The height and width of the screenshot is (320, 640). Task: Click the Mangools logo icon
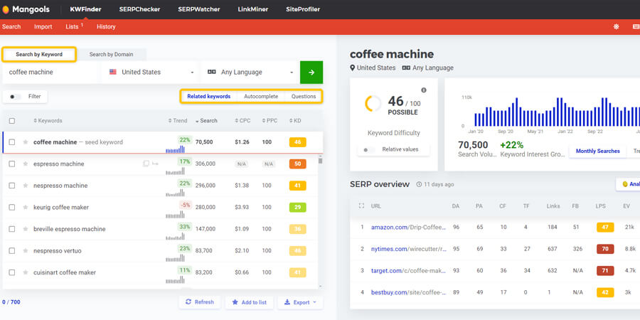(6, 9)
